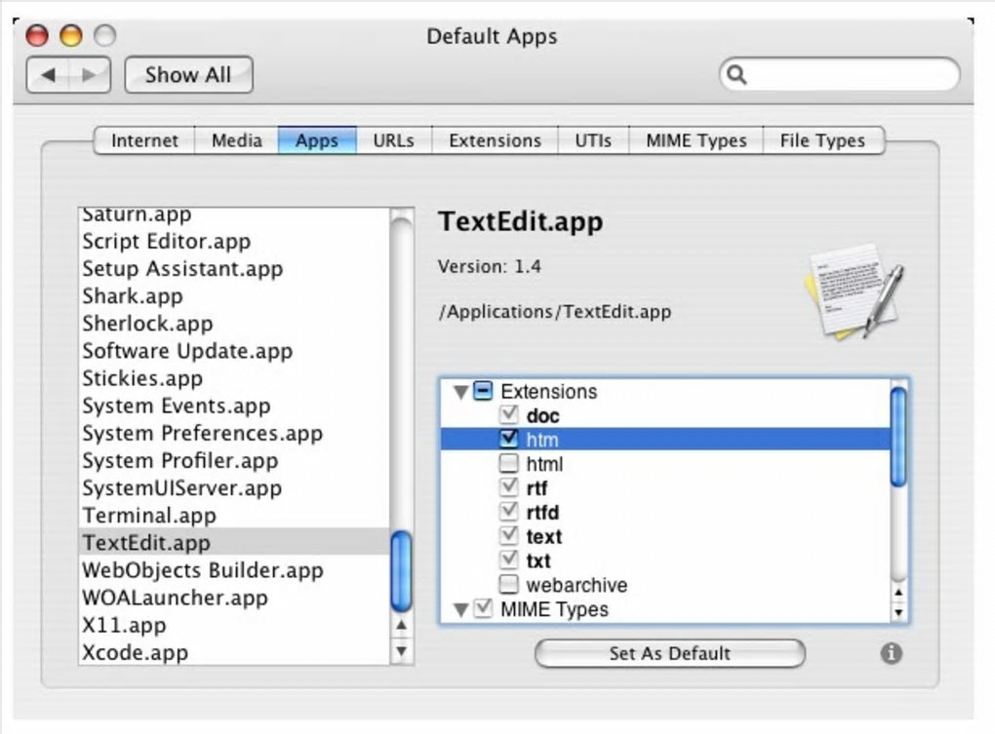Viewport: 995px width, 734px height.
Task: Click the forward navigation arrow
Action: pos(89,75)
